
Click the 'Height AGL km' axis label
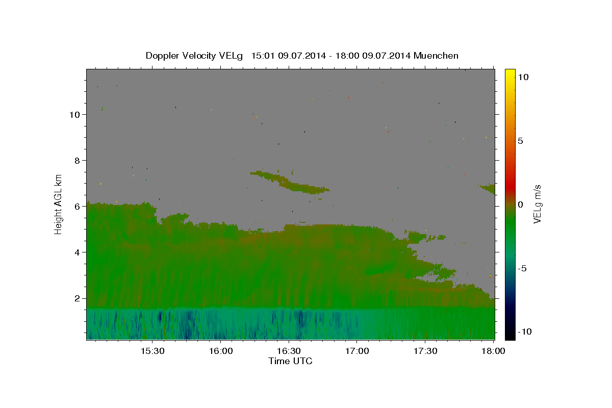pos(59,204)
